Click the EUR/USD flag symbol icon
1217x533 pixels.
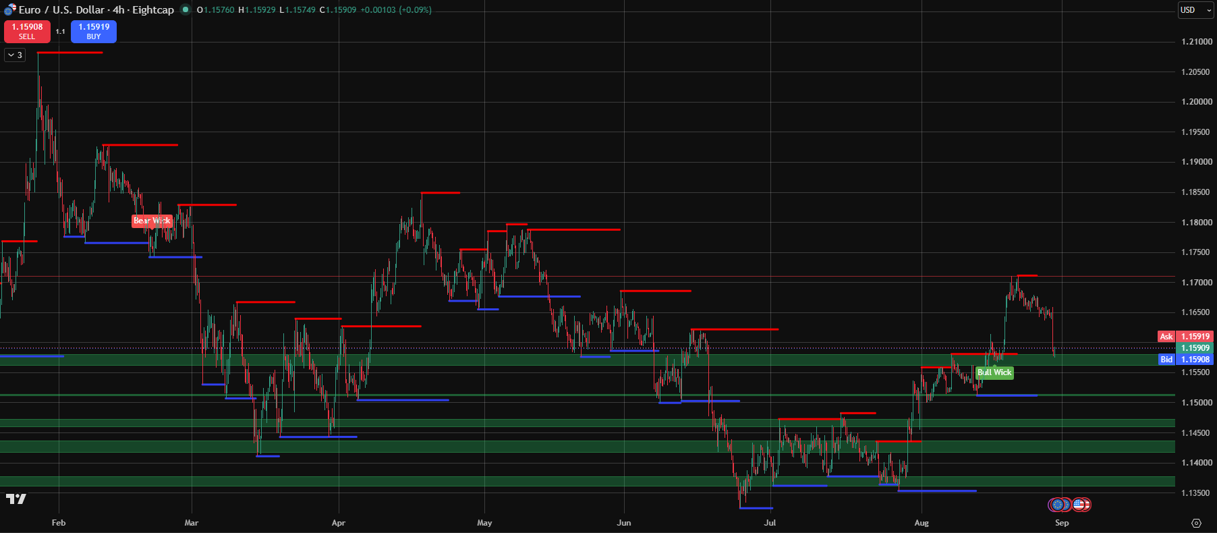[9, 9]
